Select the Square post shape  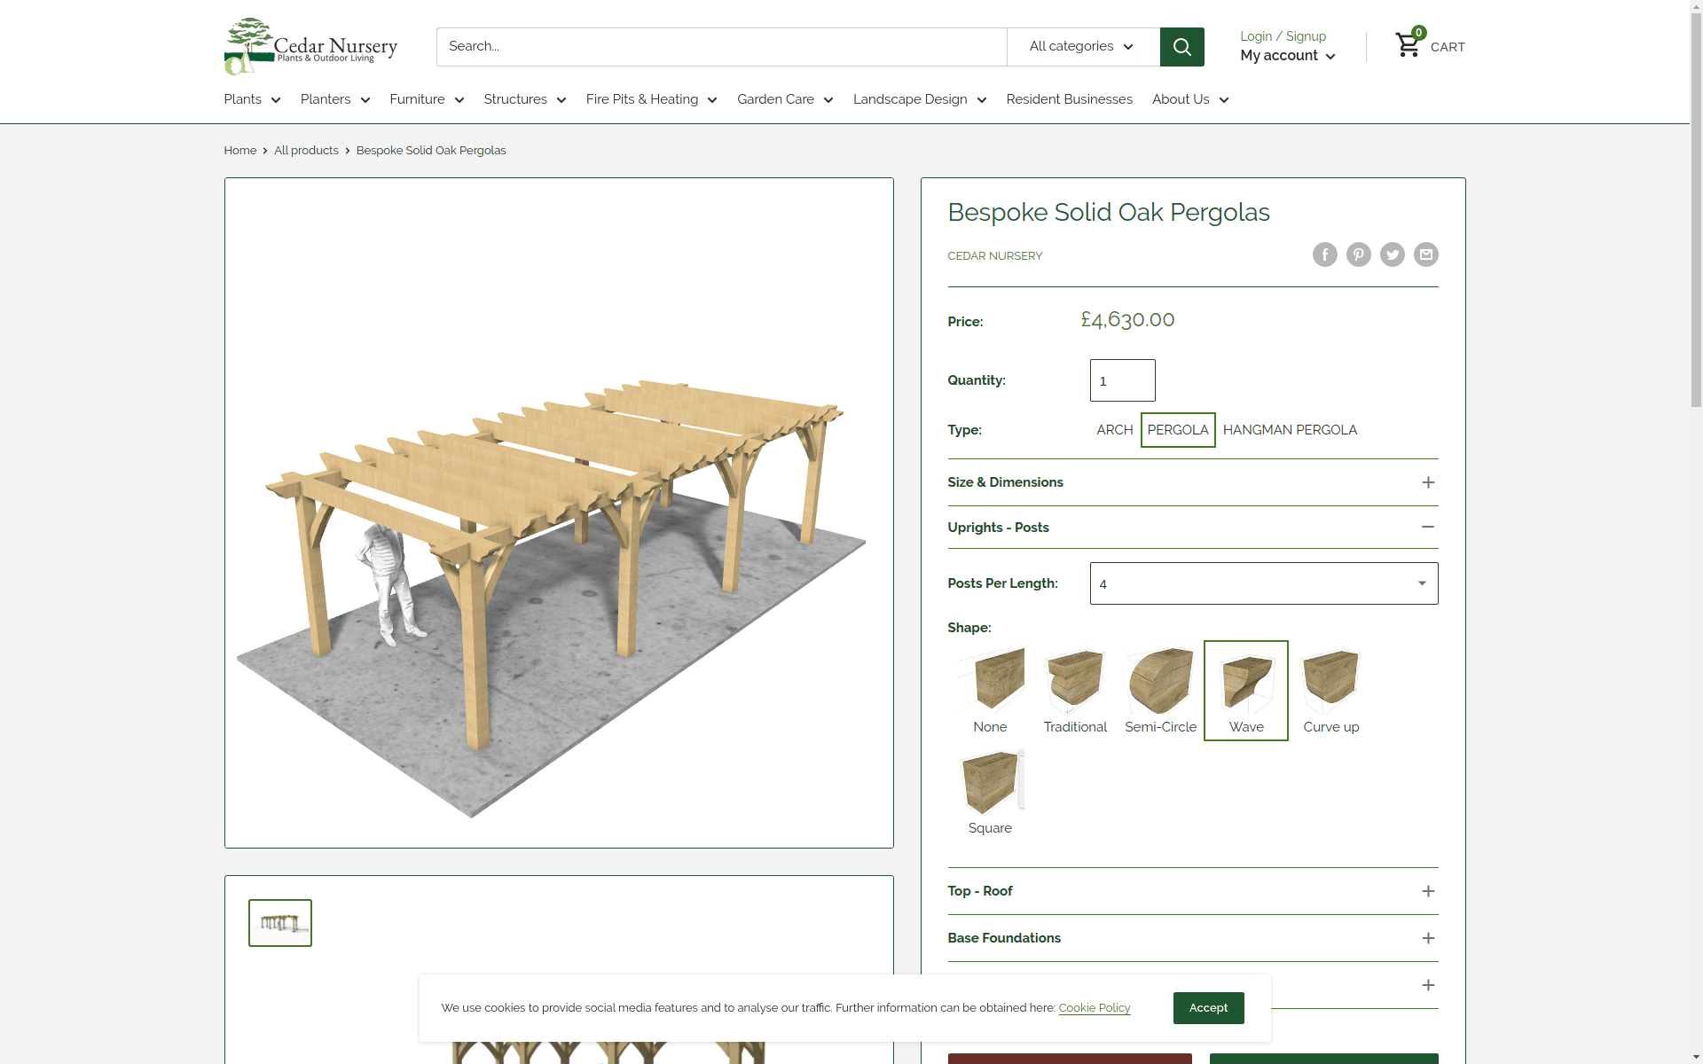pos(990,792)
